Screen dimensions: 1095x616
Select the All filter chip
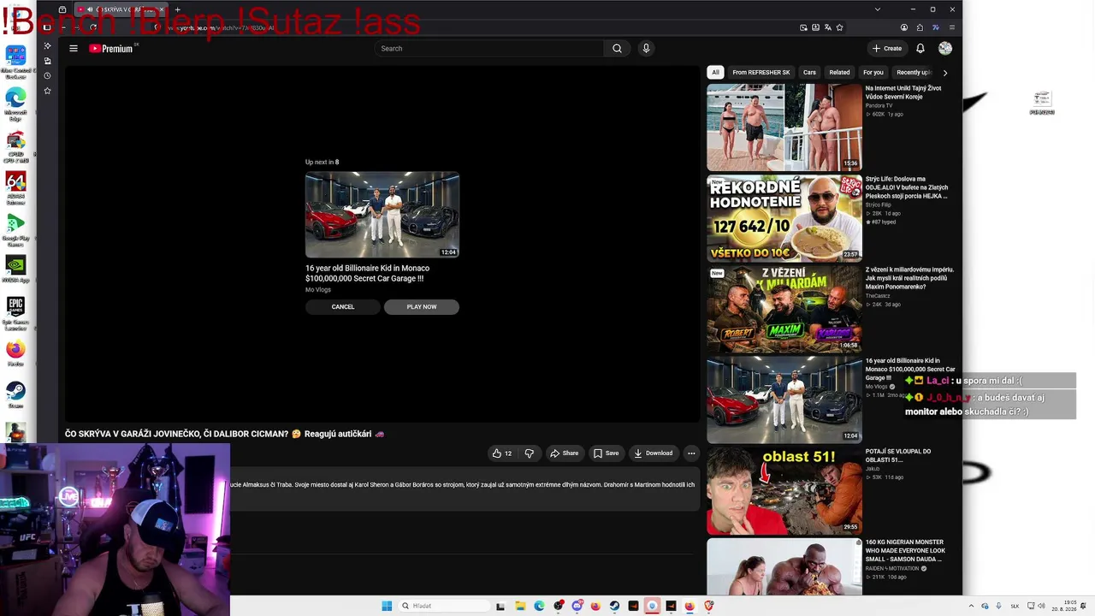click(x=715, y=73)
